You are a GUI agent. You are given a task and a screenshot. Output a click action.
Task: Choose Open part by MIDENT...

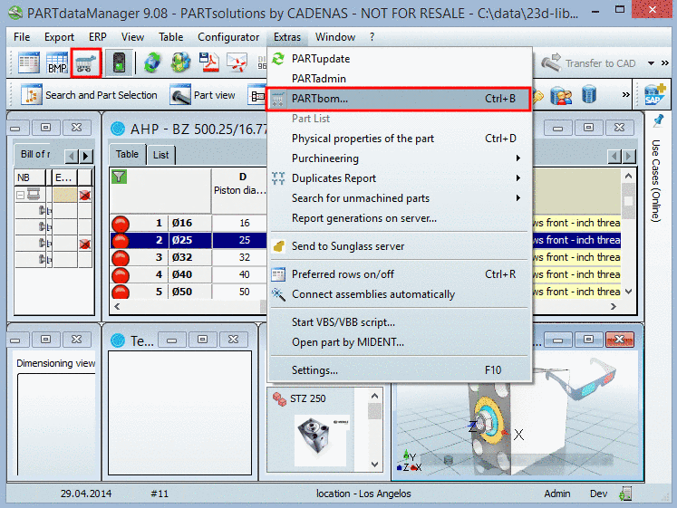click(x=397, y=342)
